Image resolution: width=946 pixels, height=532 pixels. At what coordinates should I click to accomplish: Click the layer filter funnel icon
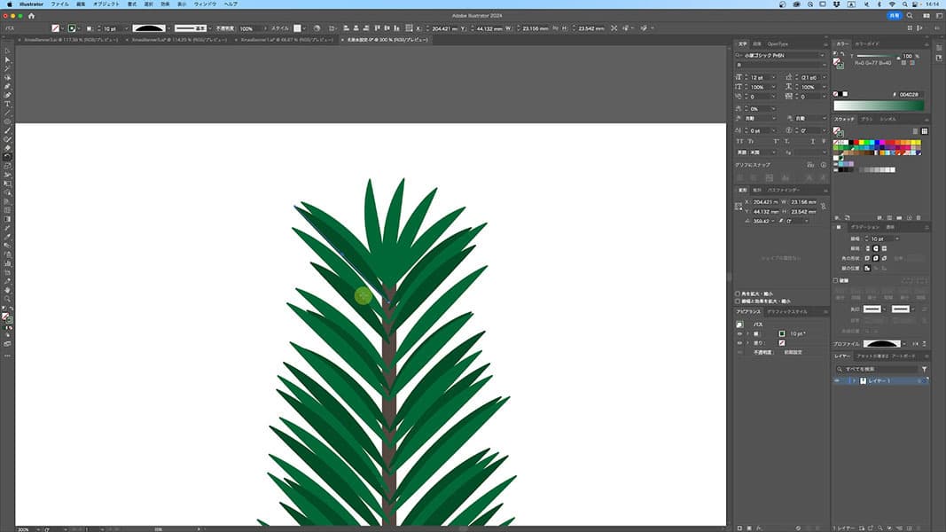point(924,369)
